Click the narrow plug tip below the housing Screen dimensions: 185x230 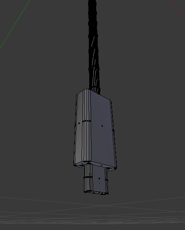(96, 179)
